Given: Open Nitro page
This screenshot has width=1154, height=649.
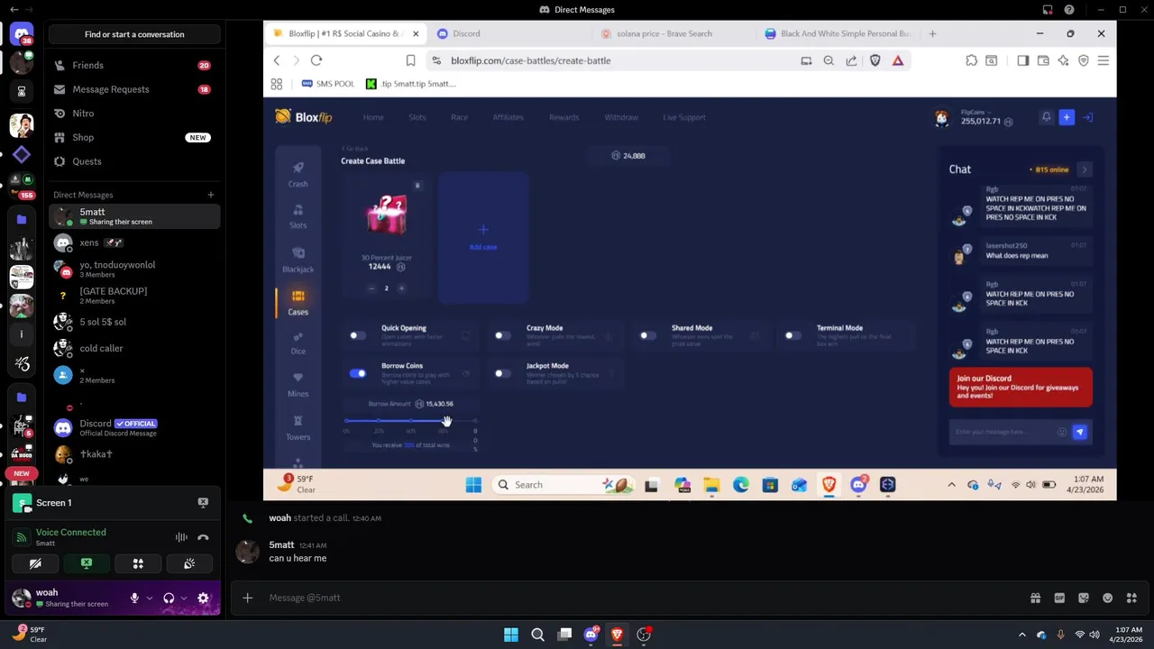Looking at the screenshot, I should [x=134, y=114].
